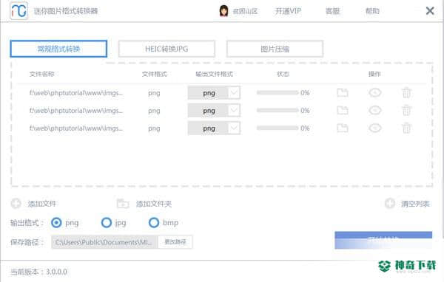Click the 添加文件夹 folder icon
The image size is (444, 282).
pyautogui.click(x=123, y=204)
